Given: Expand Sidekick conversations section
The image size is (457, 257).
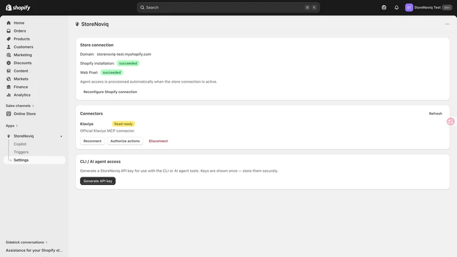Looking at the screenshot, I should click(26, 242).
